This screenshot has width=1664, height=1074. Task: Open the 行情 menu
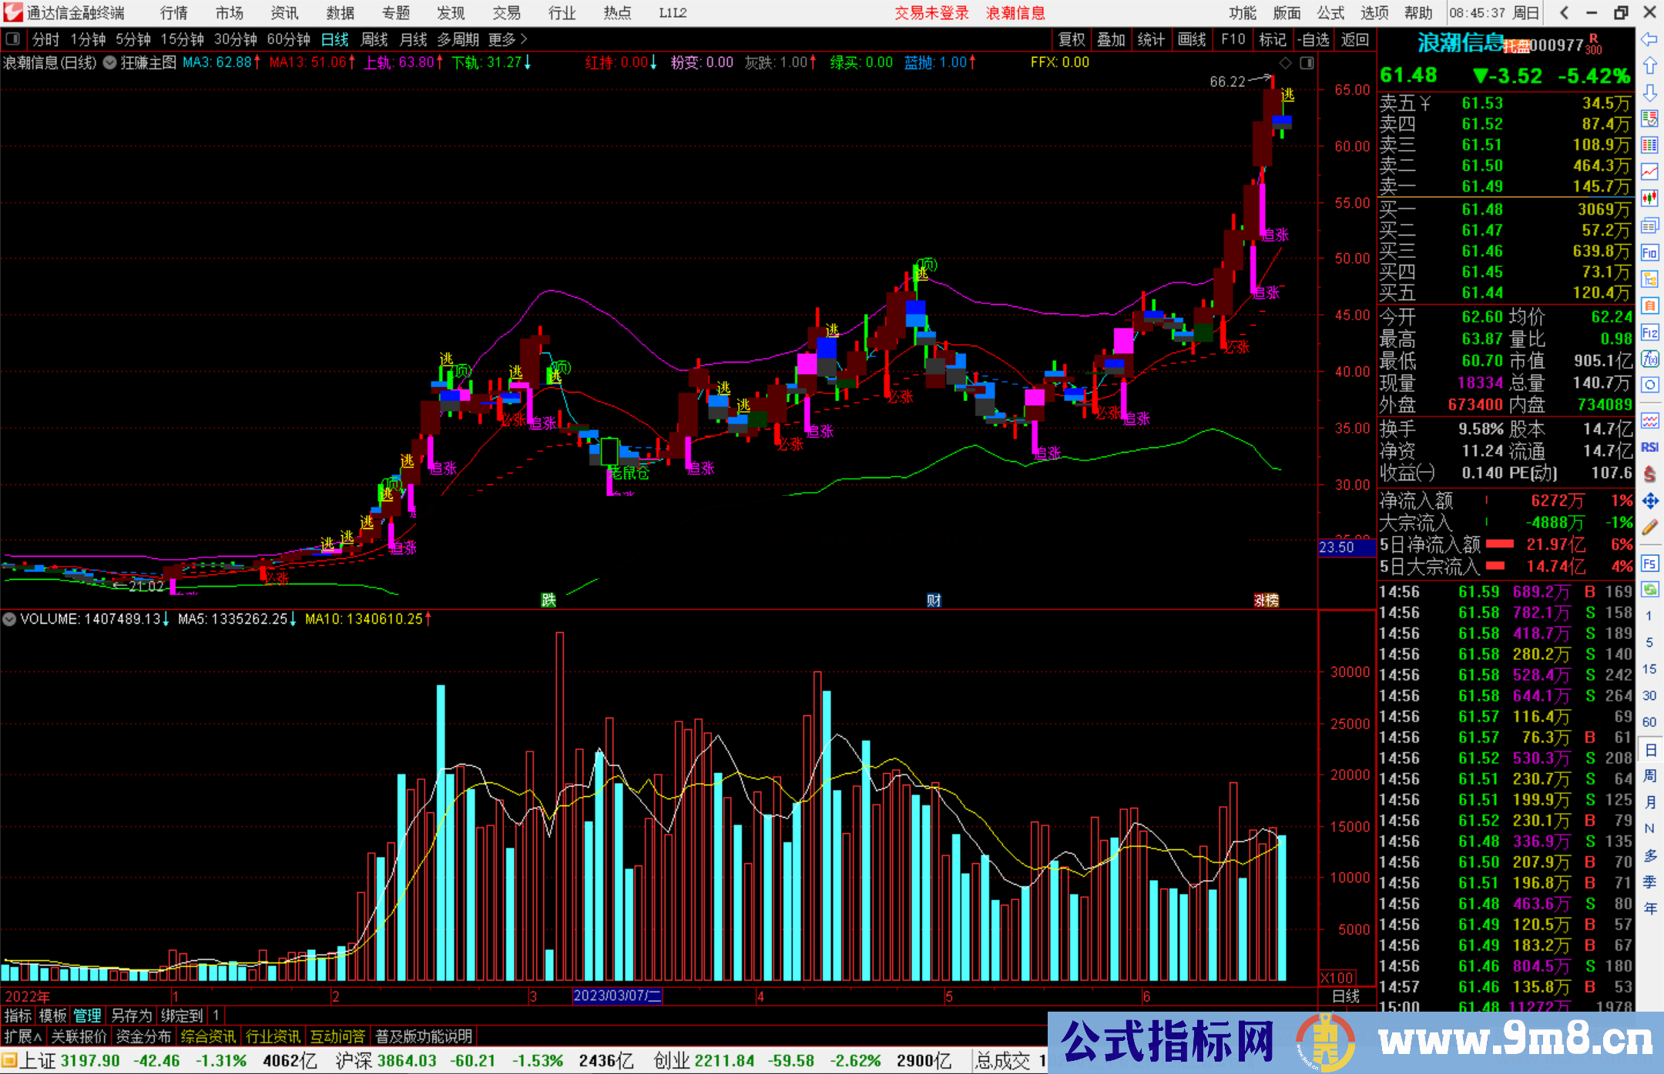point(173,13)
